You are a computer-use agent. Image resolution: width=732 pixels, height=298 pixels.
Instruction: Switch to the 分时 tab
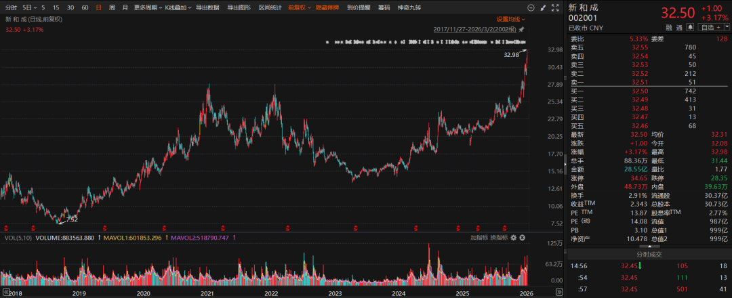click(11, 8)
